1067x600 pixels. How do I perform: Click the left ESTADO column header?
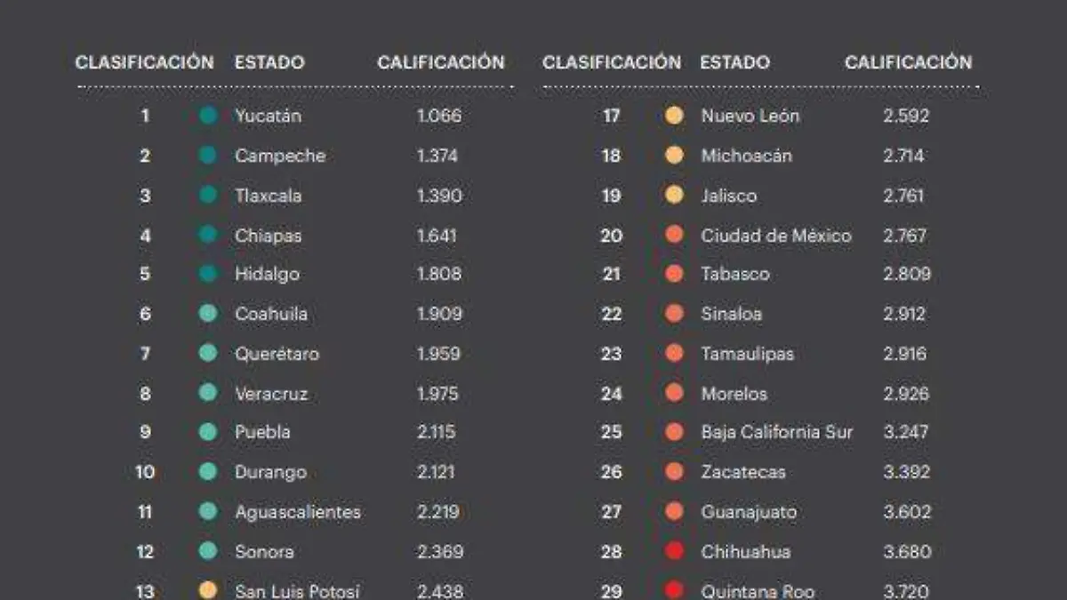click(269, 63)
